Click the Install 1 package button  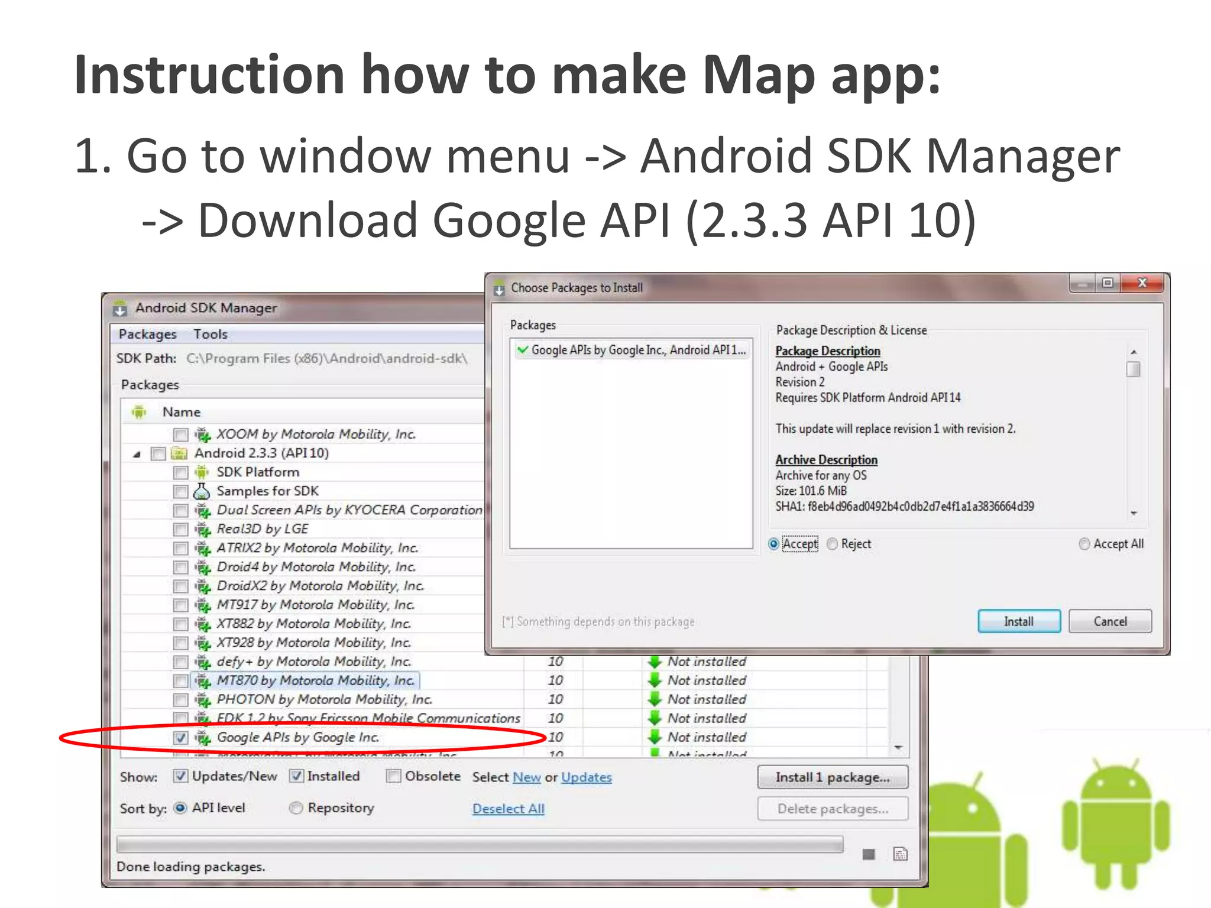(833, 777)
